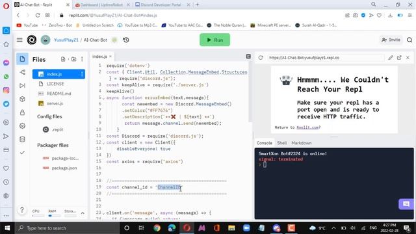The width and height of the screenshot is (416, 234).
Task: Open the repl history icon
Action: pos(126,40)
